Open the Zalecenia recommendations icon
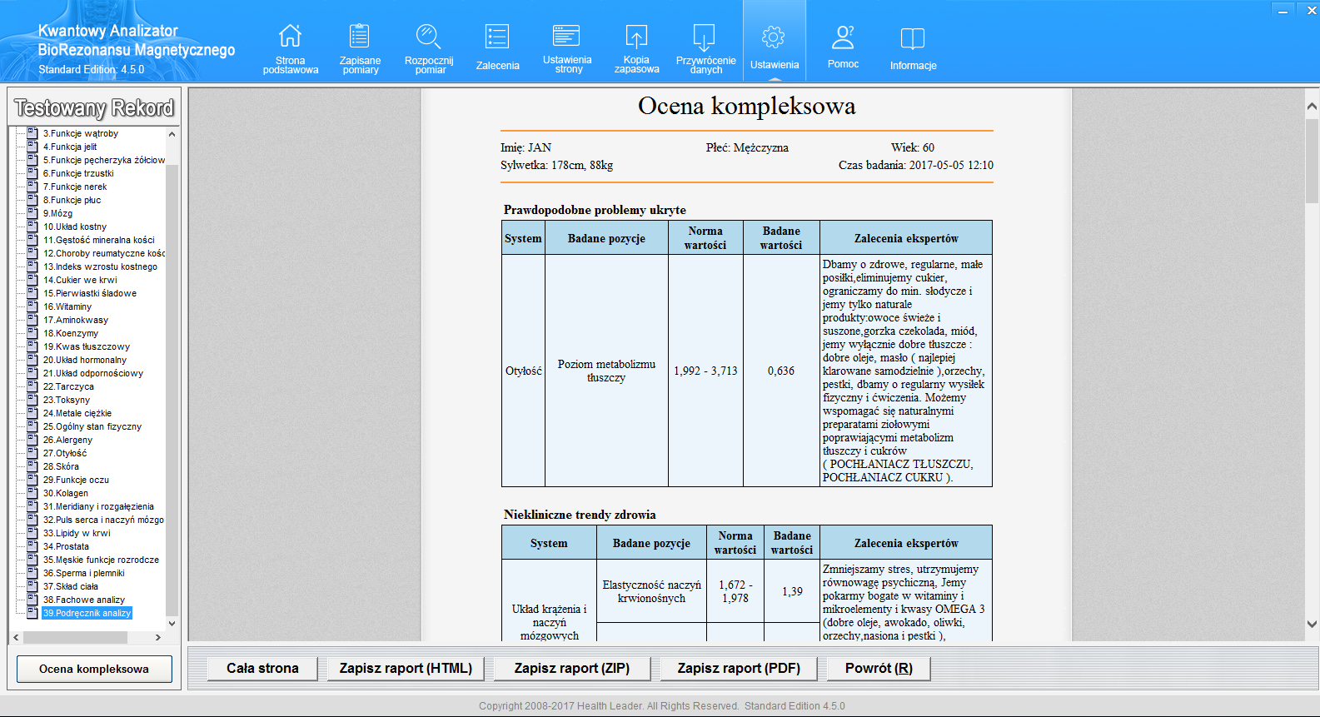 click(497, 48)
